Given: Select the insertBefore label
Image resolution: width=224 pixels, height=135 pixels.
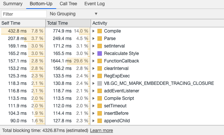Looking at the screenshot, I should pos(116,113).
